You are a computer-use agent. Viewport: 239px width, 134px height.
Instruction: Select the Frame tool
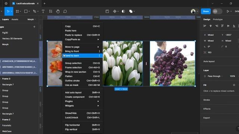pyautogui.click(x=17, y=12)
